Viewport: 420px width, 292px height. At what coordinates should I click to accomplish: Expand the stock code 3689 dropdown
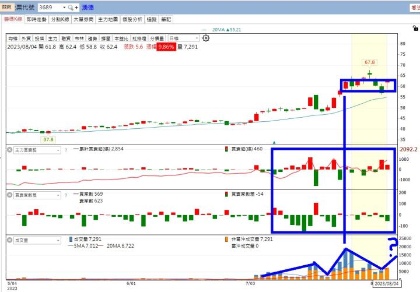point(62,8)
